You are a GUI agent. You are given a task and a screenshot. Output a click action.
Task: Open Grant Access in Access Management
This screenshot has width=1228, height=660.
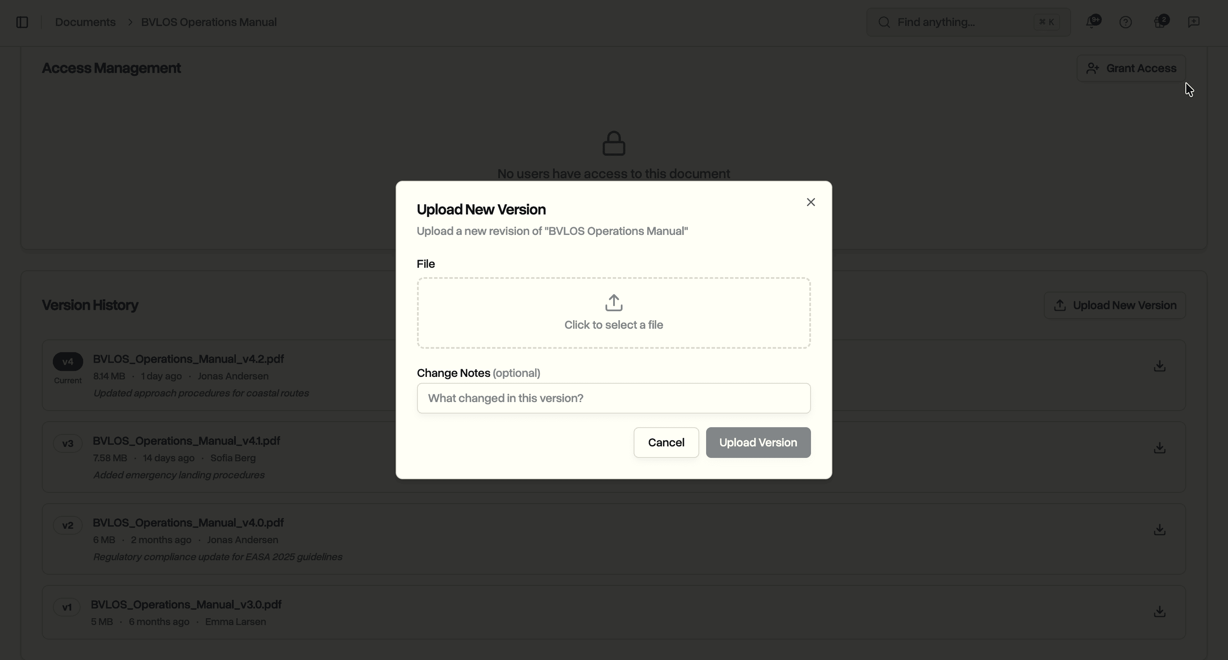(x=1131, y=68)
